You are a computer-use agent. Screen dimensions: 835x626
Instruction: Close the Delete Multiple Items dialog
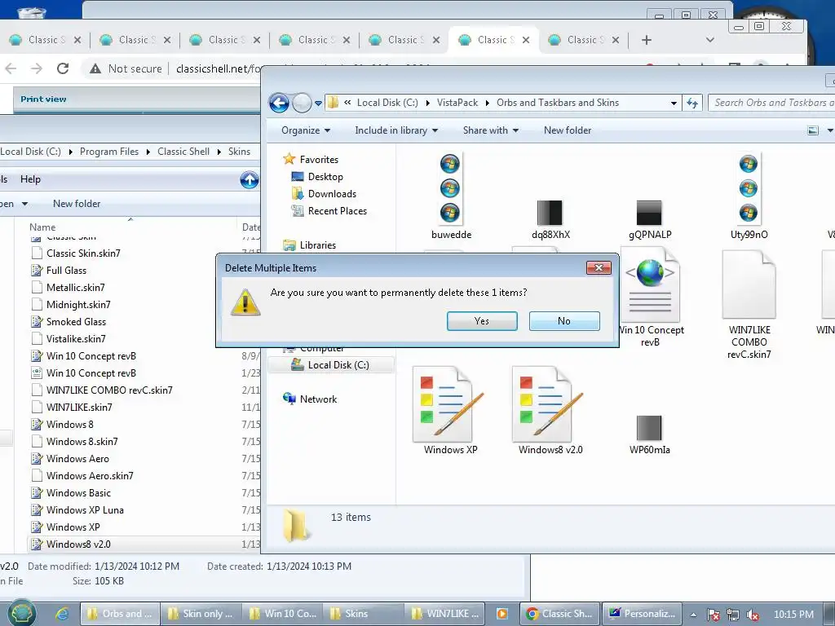(599, 267)
